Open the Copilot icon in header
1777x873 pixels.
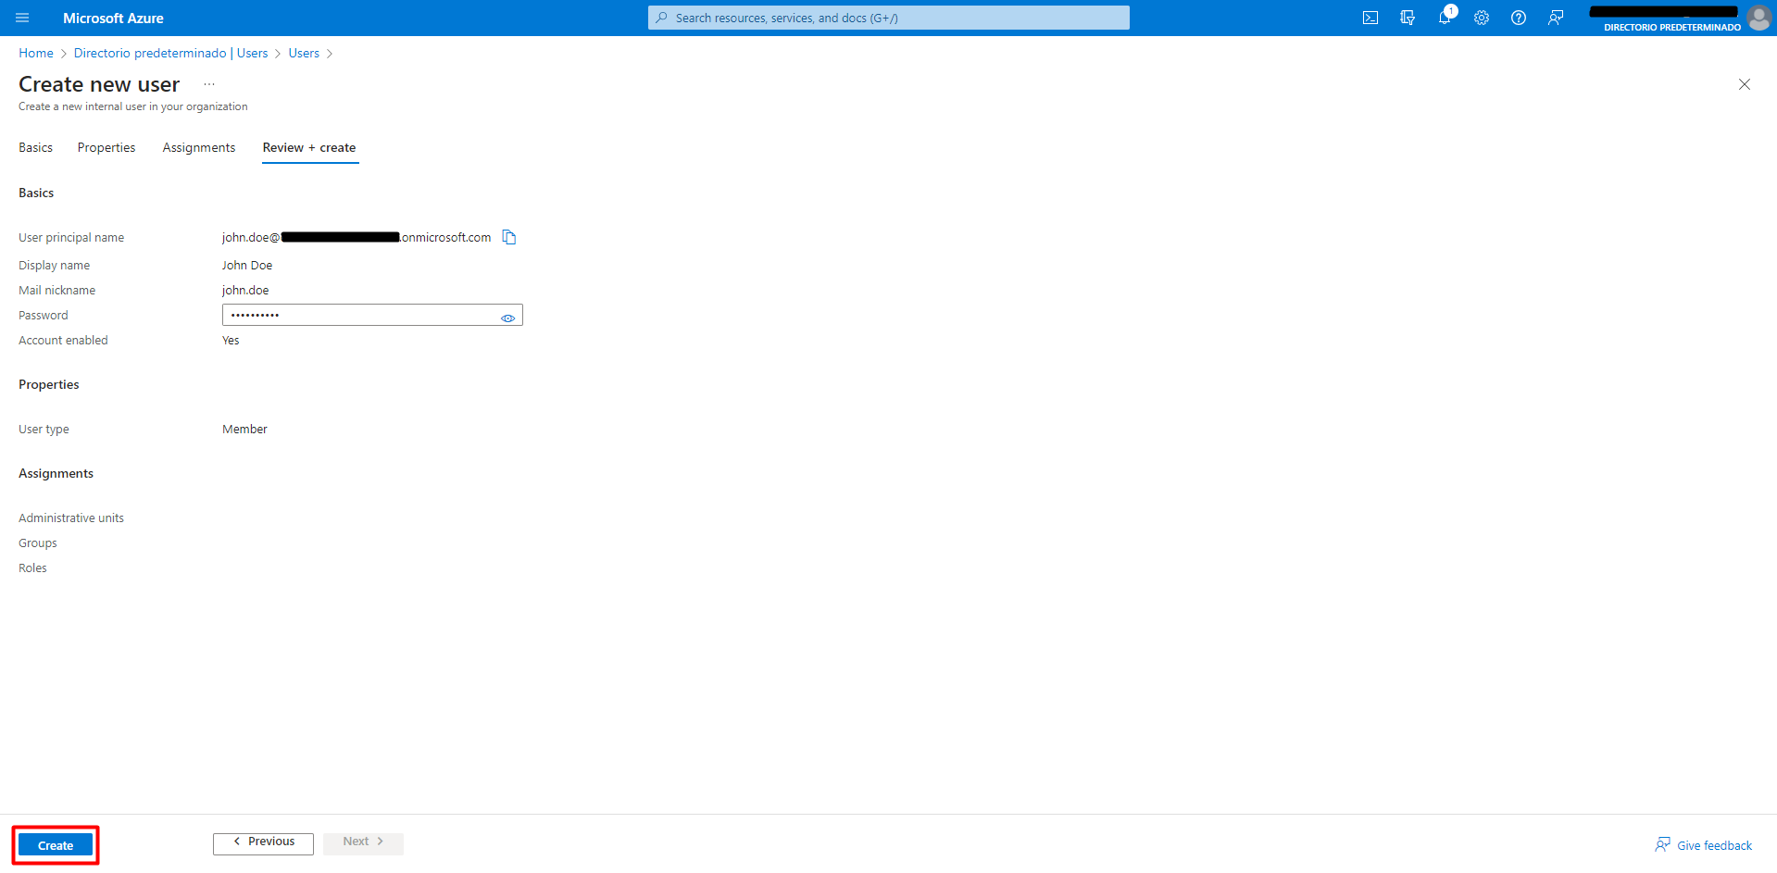tap(1408, 18)
